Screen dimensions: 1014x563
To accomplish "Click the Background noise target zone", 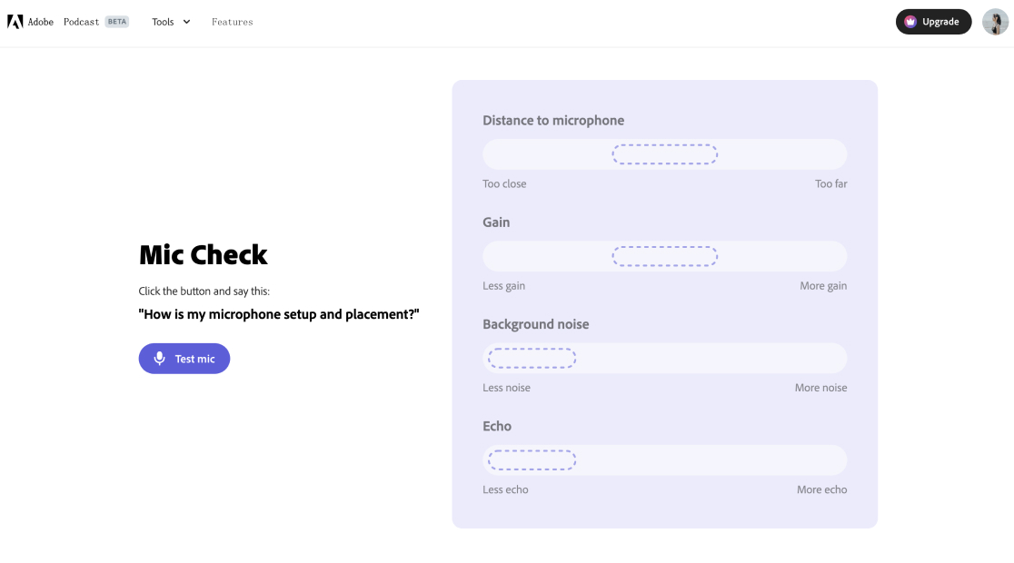I will click(x=532, y=358).
